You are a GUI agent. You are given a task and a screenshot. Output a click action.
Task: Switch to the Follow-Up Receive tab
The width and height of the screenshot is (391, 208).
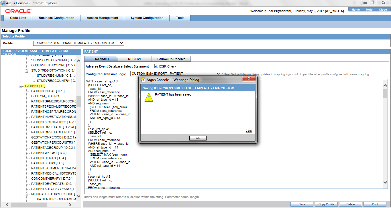[x=171, y=59]
